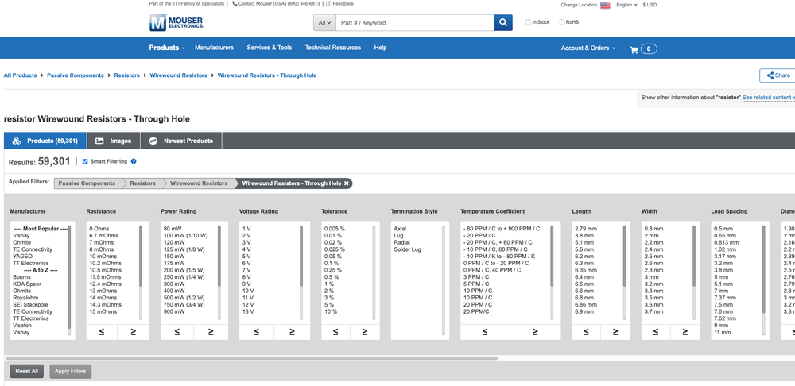Screen dimensions: 795x386
Task: Click the Reset All button
Action: (27, 372)
